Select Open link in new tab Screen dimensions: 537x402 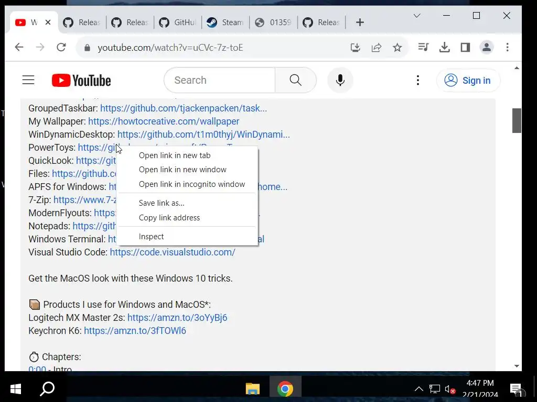coord(187,155)
